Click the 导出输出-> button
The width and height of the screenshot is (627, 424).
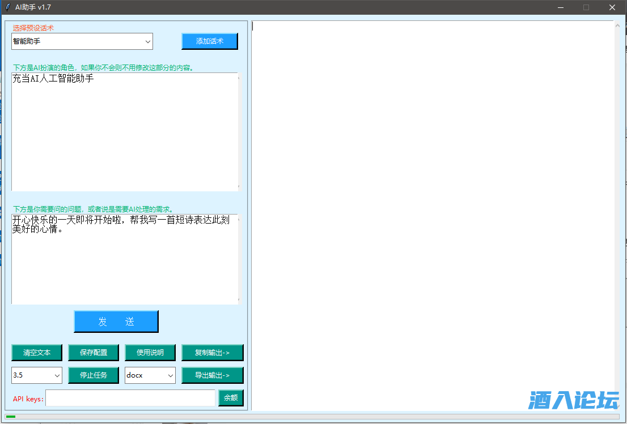(x=213, y=375)
